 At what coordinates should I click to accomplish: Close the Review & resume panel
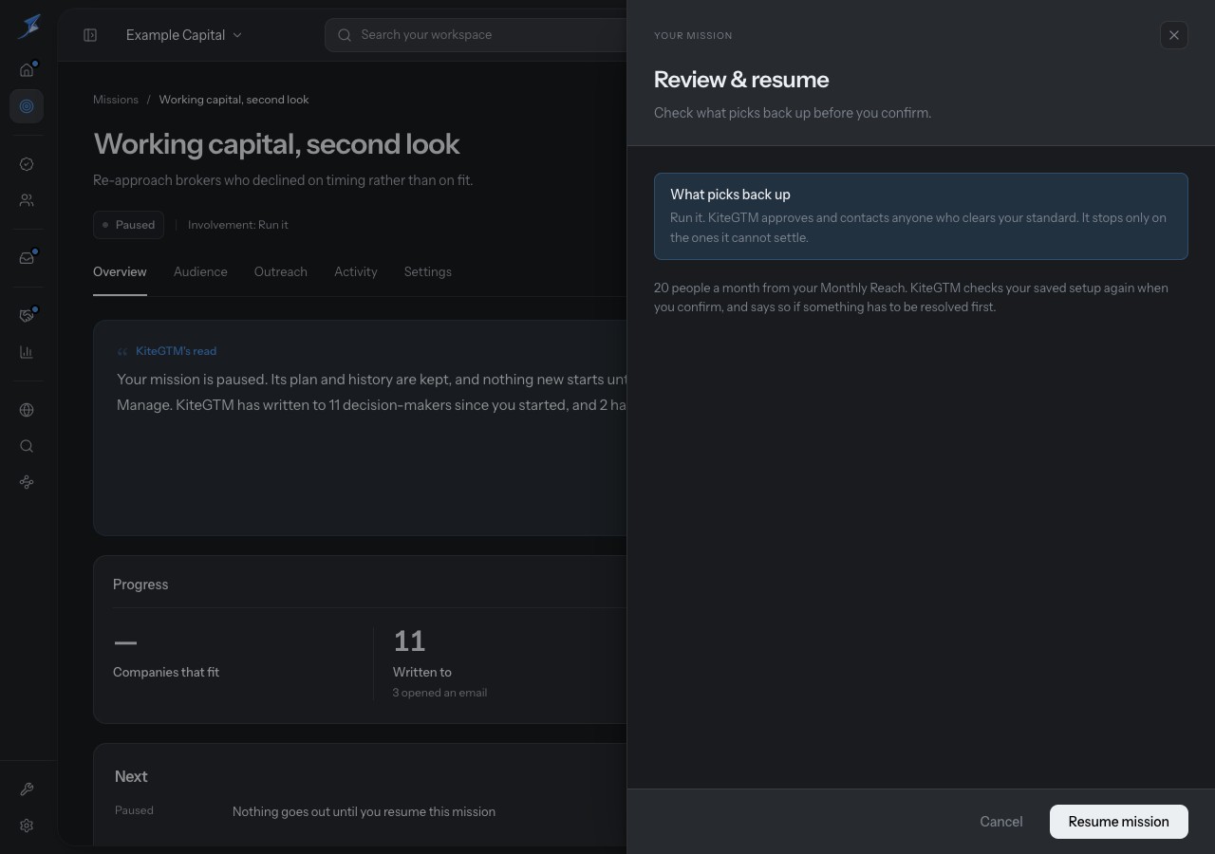1174,35
